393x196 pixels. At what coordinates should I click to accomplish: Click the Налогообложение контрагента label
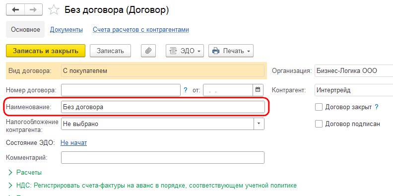32,126
